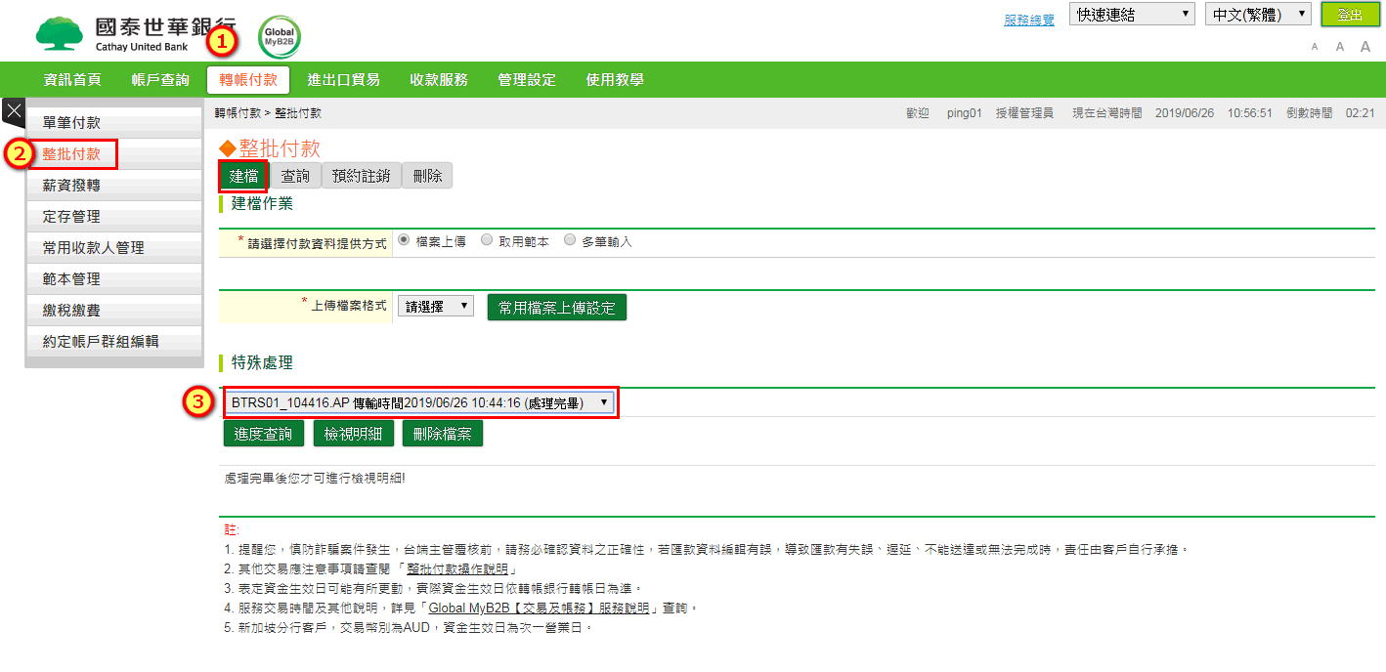Open 整批付款操作說明 link
Viewport: 1386px width, 672px height.
pyautogui.click(x=457, y=569)
